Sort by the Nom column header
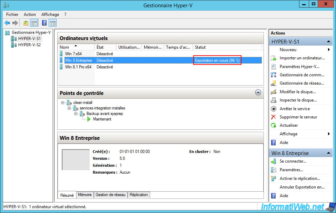The height and width of the screenshot is (213, 336). pos(76,47)
